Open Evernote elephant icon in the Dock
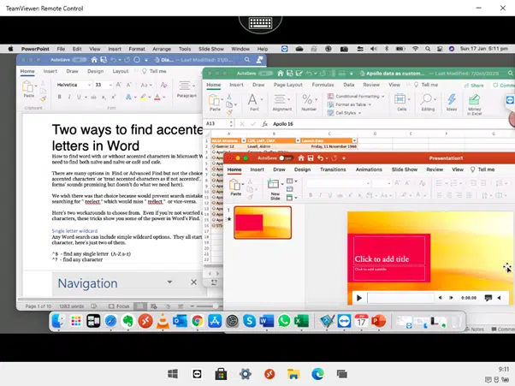Image resolution: width=515 pixels, height=386 pixels. click(x=127, y=321)
